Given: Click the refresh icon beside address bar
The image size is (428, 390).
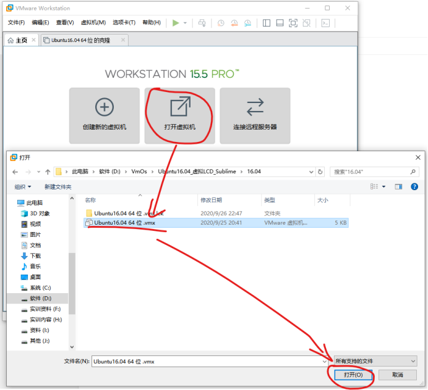Looking at the screenshot, I should [x=320, y=172].
